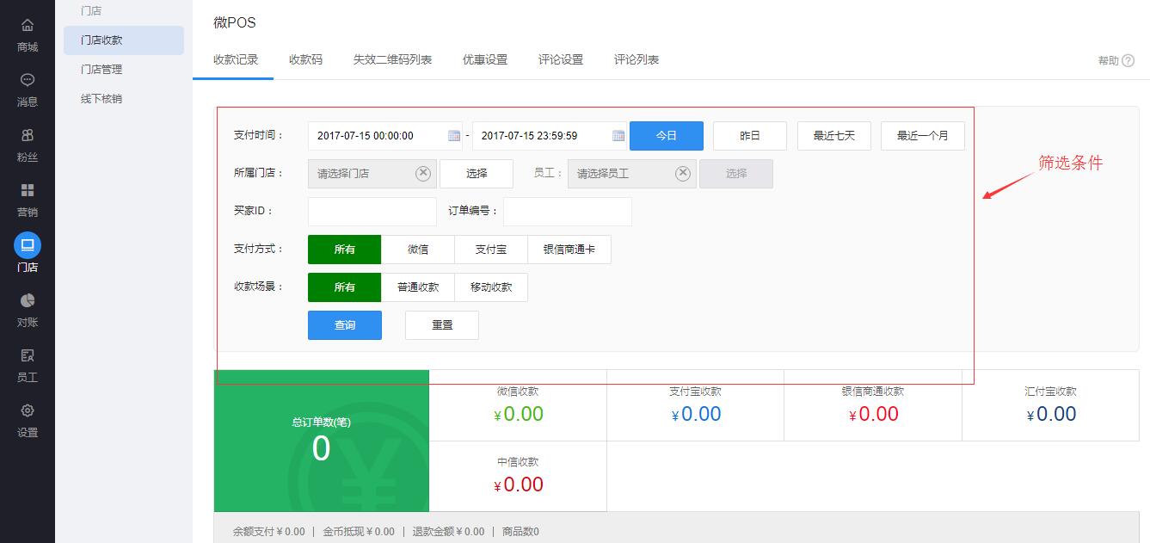Click 选择 to pick a store
The image size is (1150, 543).
[x=477, y=174]
